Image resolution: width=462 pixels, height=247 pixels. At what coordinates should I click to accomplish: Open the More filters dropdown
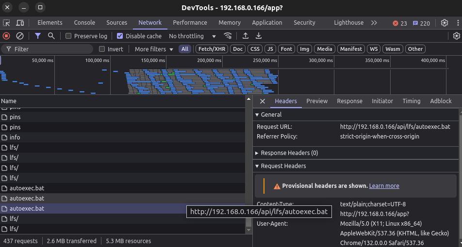coord(154,49)
